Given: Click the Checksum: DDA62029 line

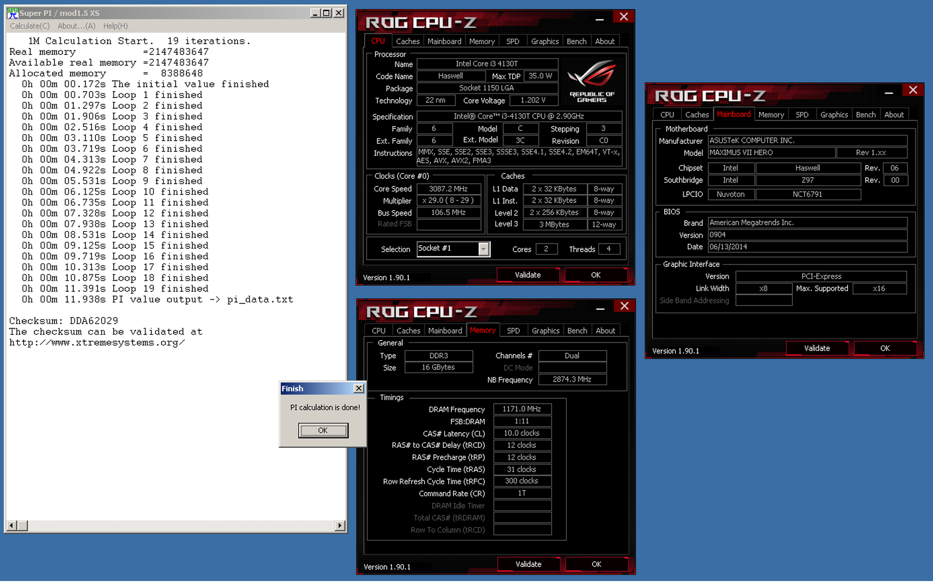Looking at the screenshot, I should pos(64,321).
